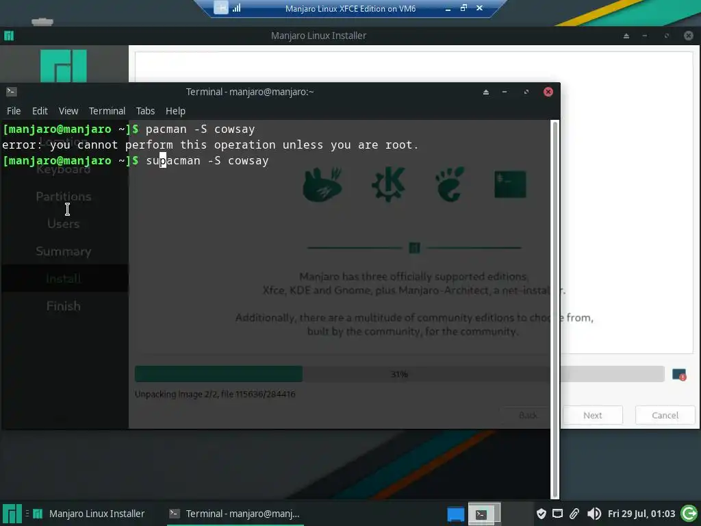
Task: Minimize the VM6 connection window
Action: [448, 8]
